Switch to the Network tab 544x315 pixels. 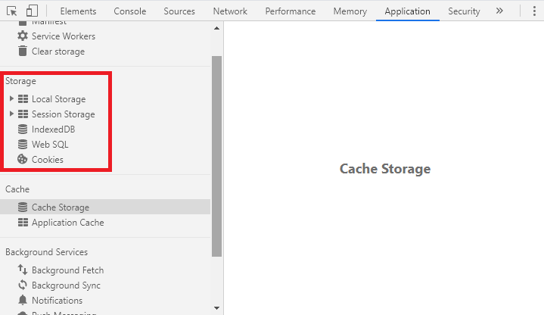click(x=230, y=11)
